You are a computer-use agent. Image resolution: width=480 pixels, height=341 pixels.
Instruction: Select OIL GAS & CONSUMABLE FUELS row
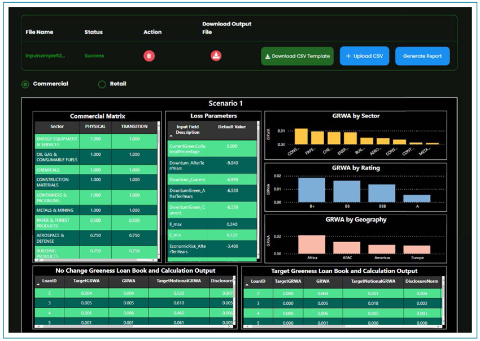[96, 157]
